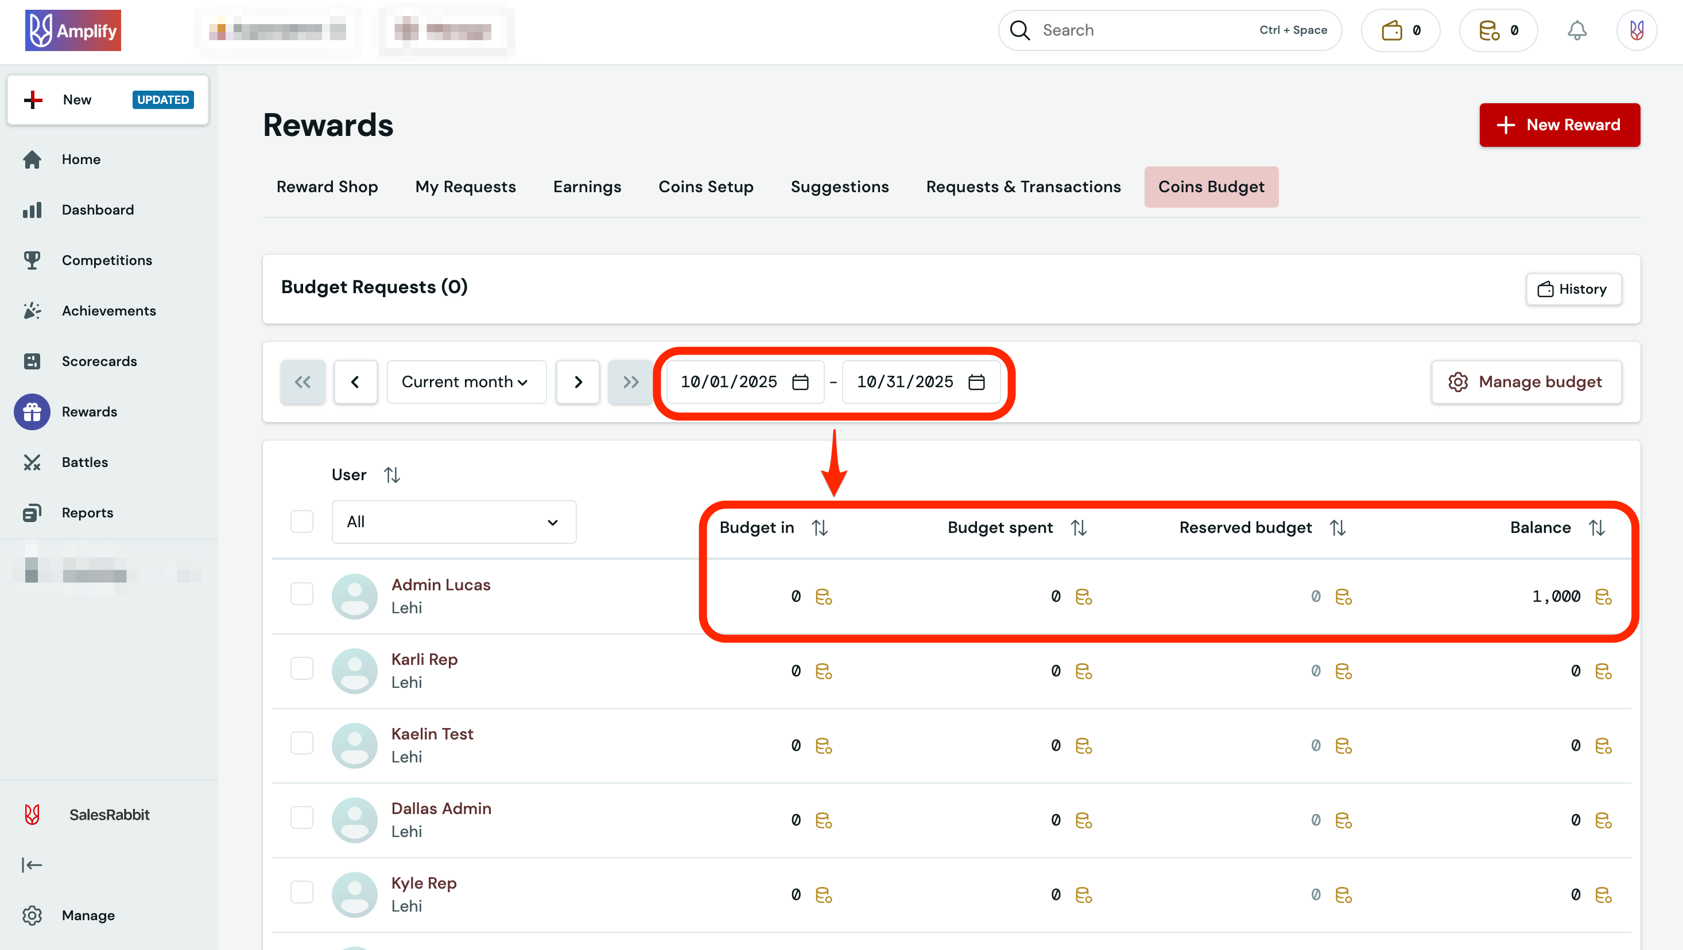This screenshot has width=1683, height=950.
Task: Click the Rewards gift icon in sidebar
Action: (32, 411)
